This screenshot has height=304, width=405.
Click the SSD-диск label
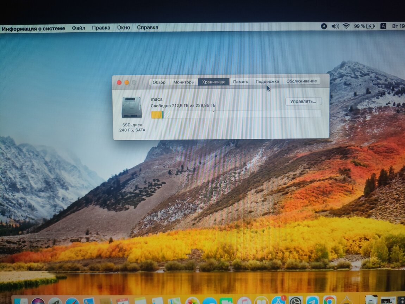[x=132, y=125]
